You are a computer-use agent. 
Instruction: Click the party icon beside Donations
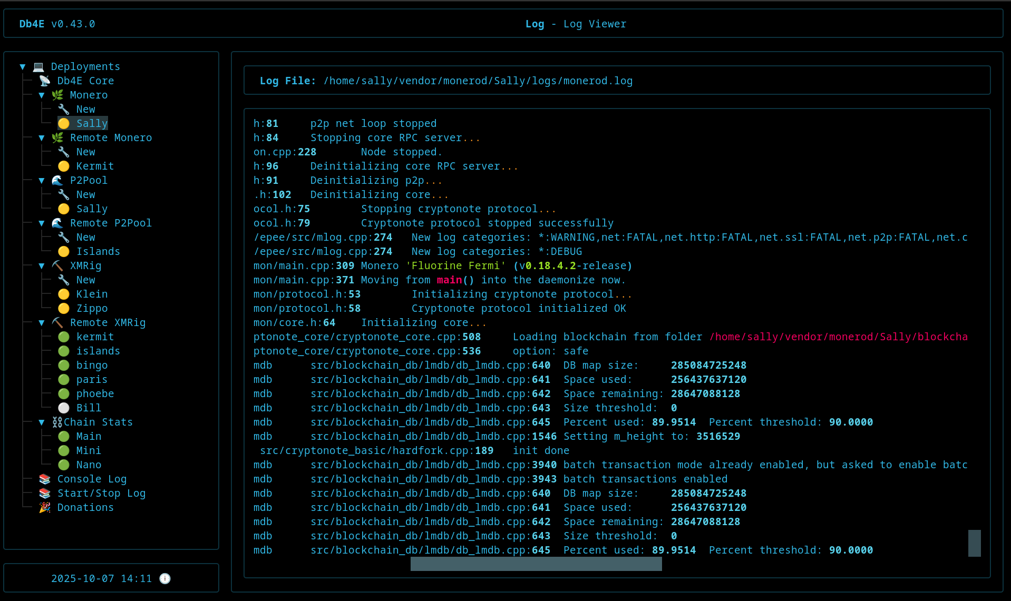(45, 507)
